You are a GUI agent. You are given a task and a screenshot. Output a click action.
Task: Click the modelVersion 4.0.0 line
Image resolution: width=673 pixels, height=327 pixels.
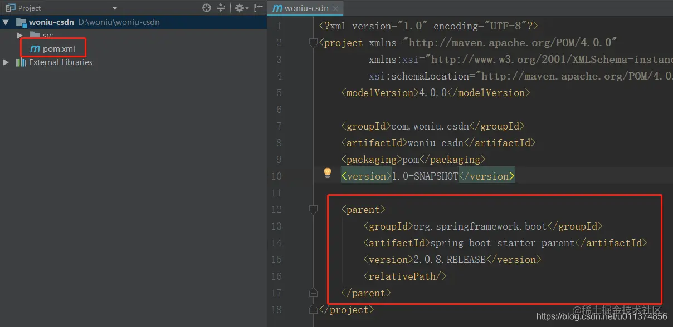point(436,93)
